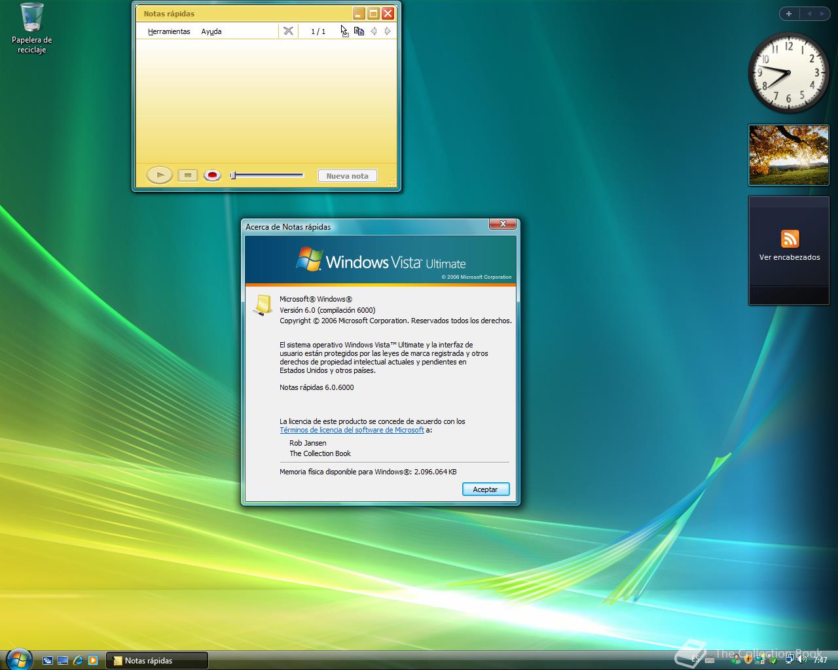Click the sidebar previous page arrow
This screenshot has width=838, height=670.
click(809, 14)
